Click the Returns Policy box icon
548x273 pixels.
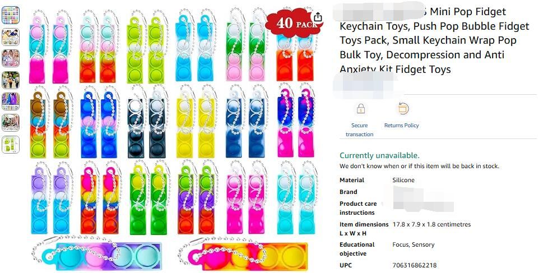(x=403, y=109)
